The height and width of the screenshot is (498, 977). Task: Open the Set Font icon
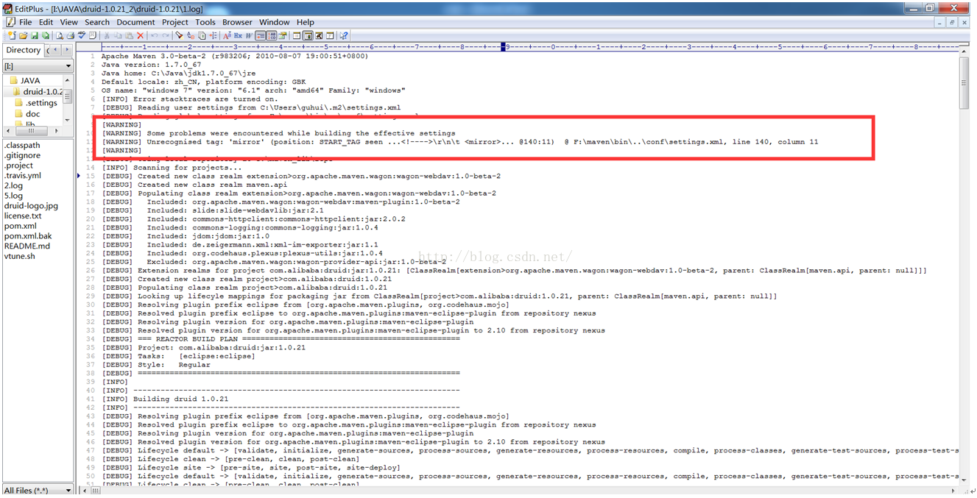(227, 35)
